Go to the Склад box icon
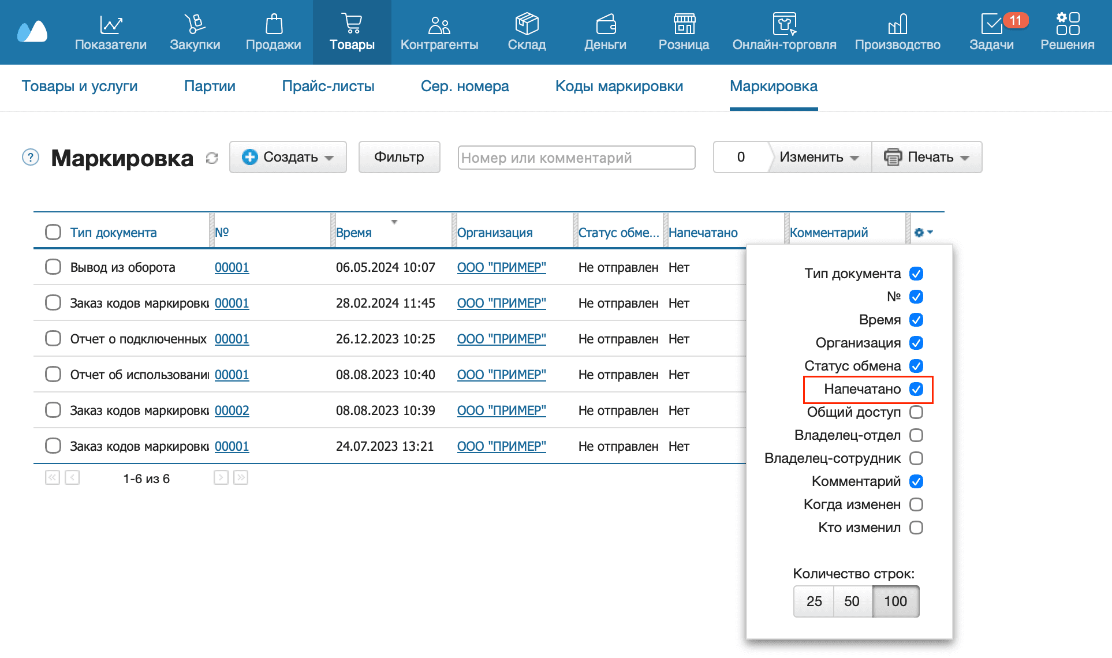Screen dimensions: 1112x658 pyautogui.click(x=527, y=25)
